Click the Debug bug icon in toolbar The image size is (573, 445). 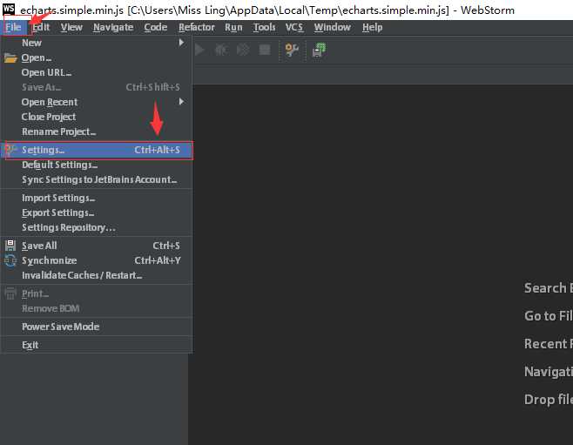click(x=221, y=50)
